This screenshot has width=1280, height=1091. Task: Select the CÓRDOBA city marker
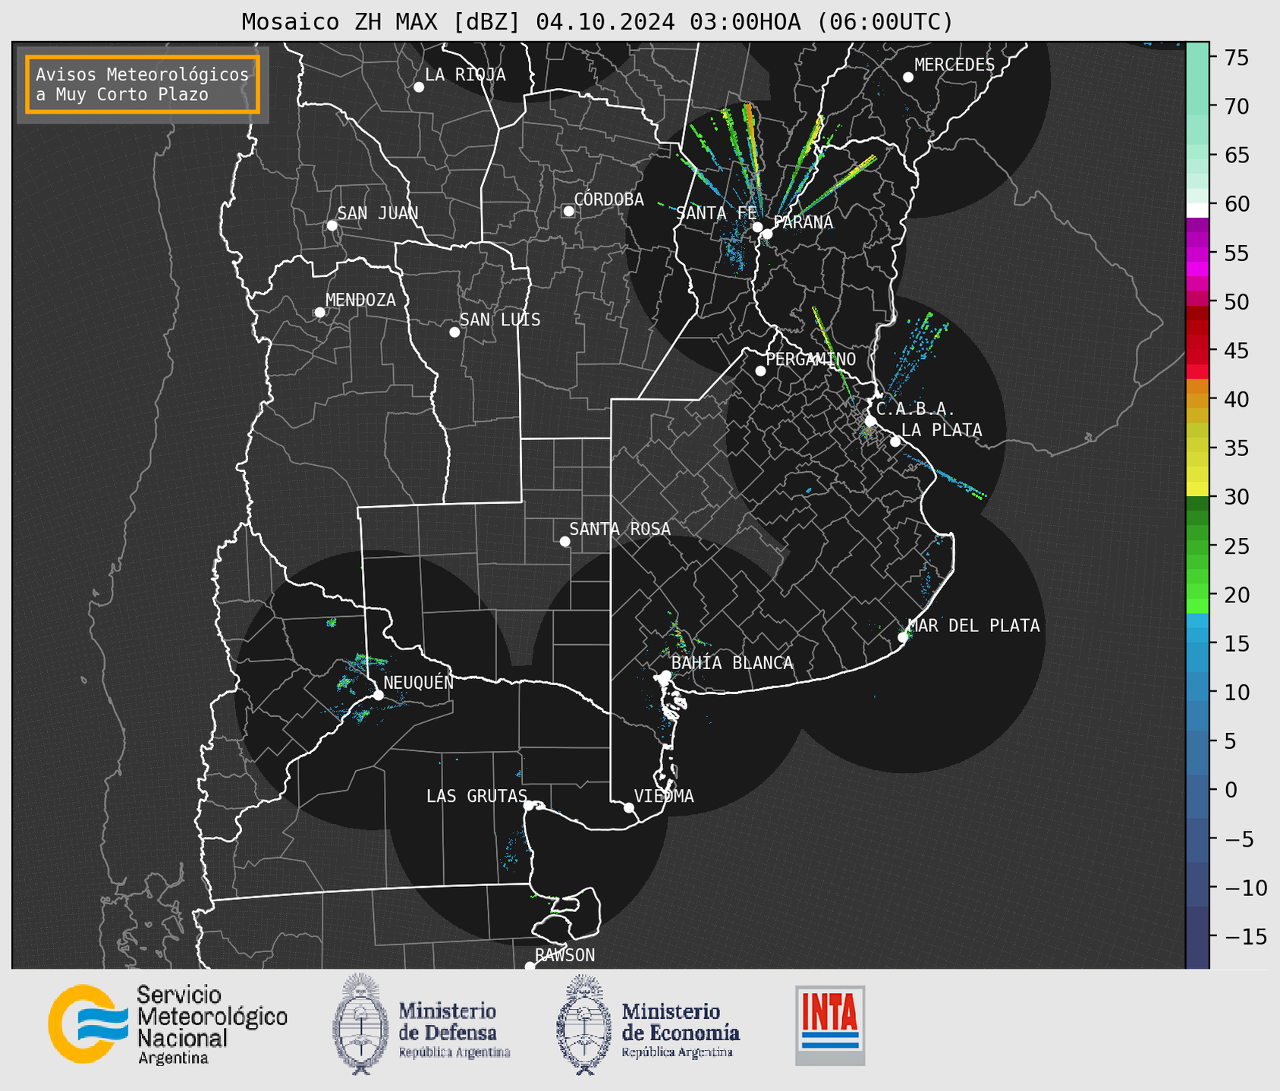pyautogui.click(x=568, y=211)
